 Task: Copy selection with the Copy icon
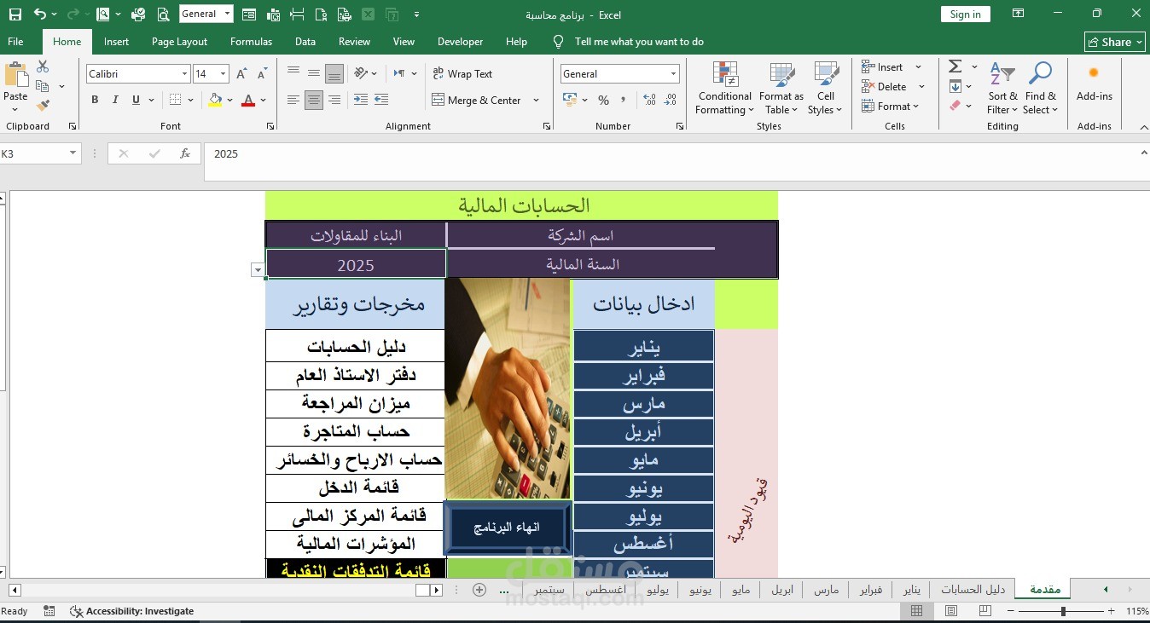pyautogui.click(x=43, y=86)
